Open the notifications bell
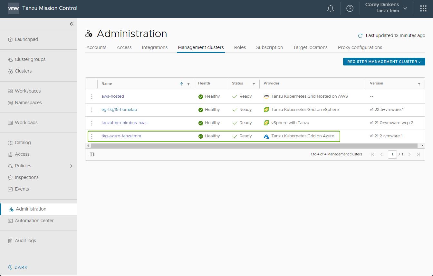Screen dimensions: 433x276 pyautogui.click(x=331, y=9)
